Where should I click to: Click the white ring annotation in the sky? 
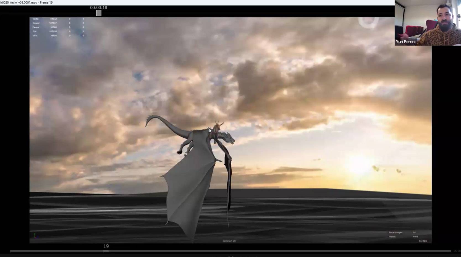point(369,23)
